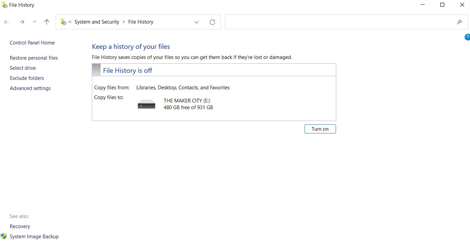This screenshot has width=470, height=245.
Task: Click the File History address bar icon
Action: tap(63, 22)
